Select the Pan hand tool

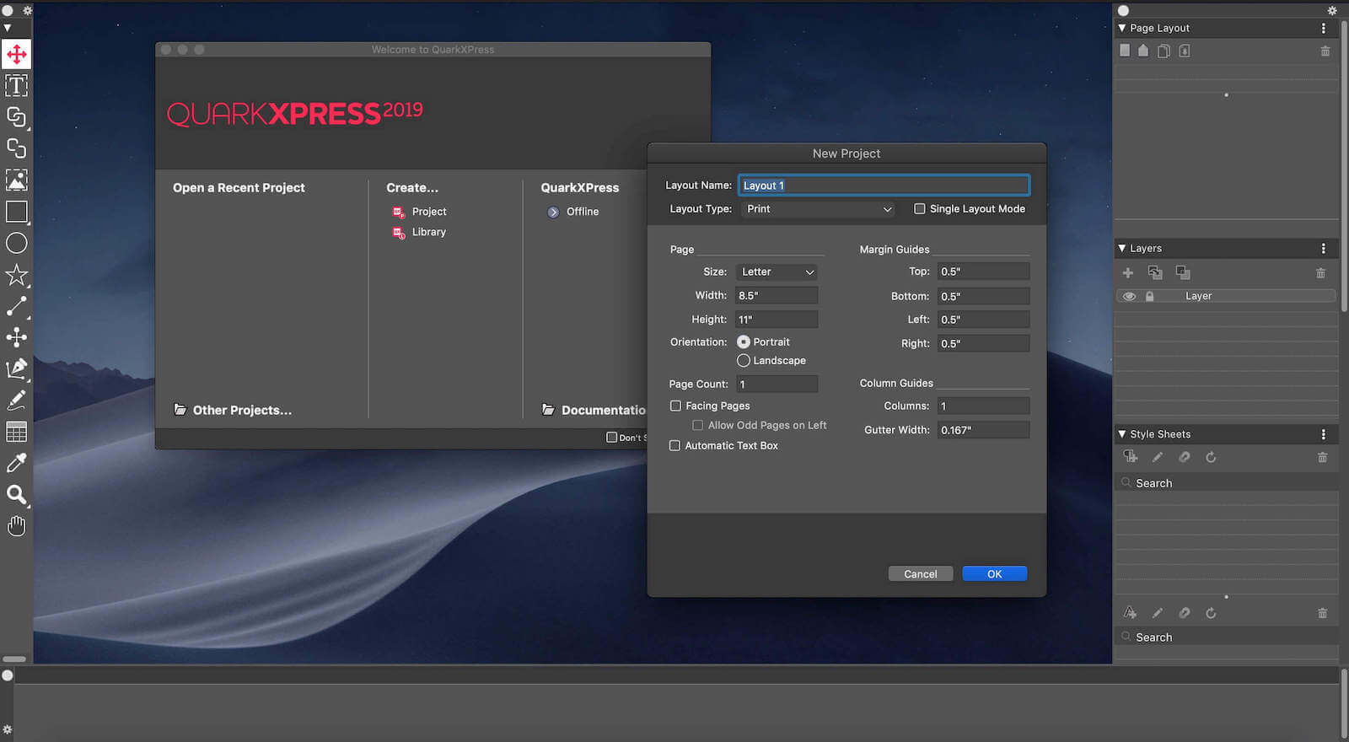point(16,527)
